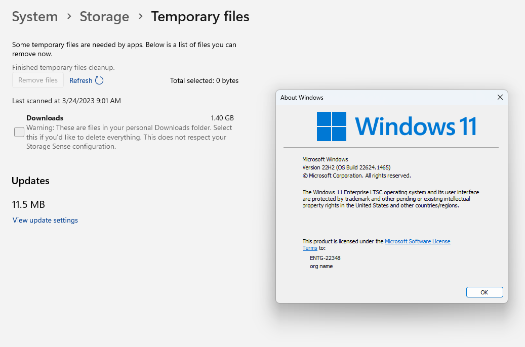Click the bold Downloads label
Screen dimensions: 525x347
click(45, 118)
